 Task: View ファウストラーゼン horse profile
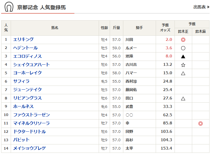click(32, 115)
